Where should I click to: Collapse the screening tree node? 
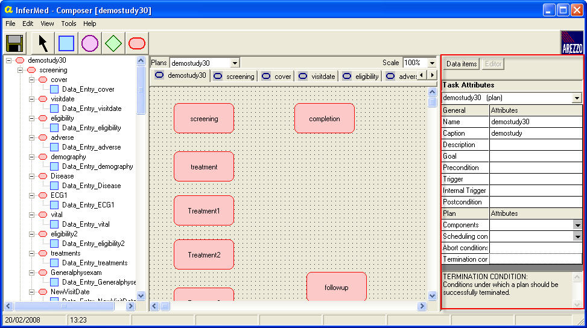pos(21,70)
